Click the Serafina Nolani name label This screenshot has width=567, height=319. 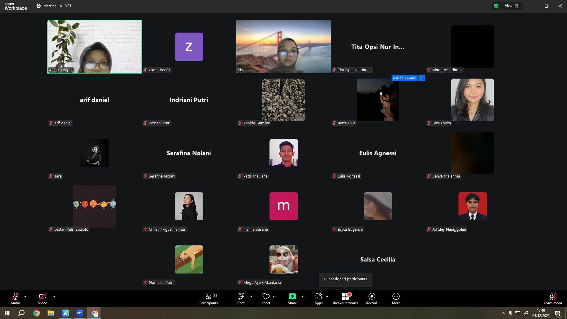coord(162,176)
